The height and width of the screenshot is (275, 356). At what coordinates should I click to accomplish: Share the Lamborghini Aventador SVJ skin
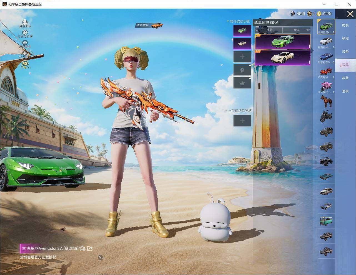pyautogui.click(x=90, y=248)
